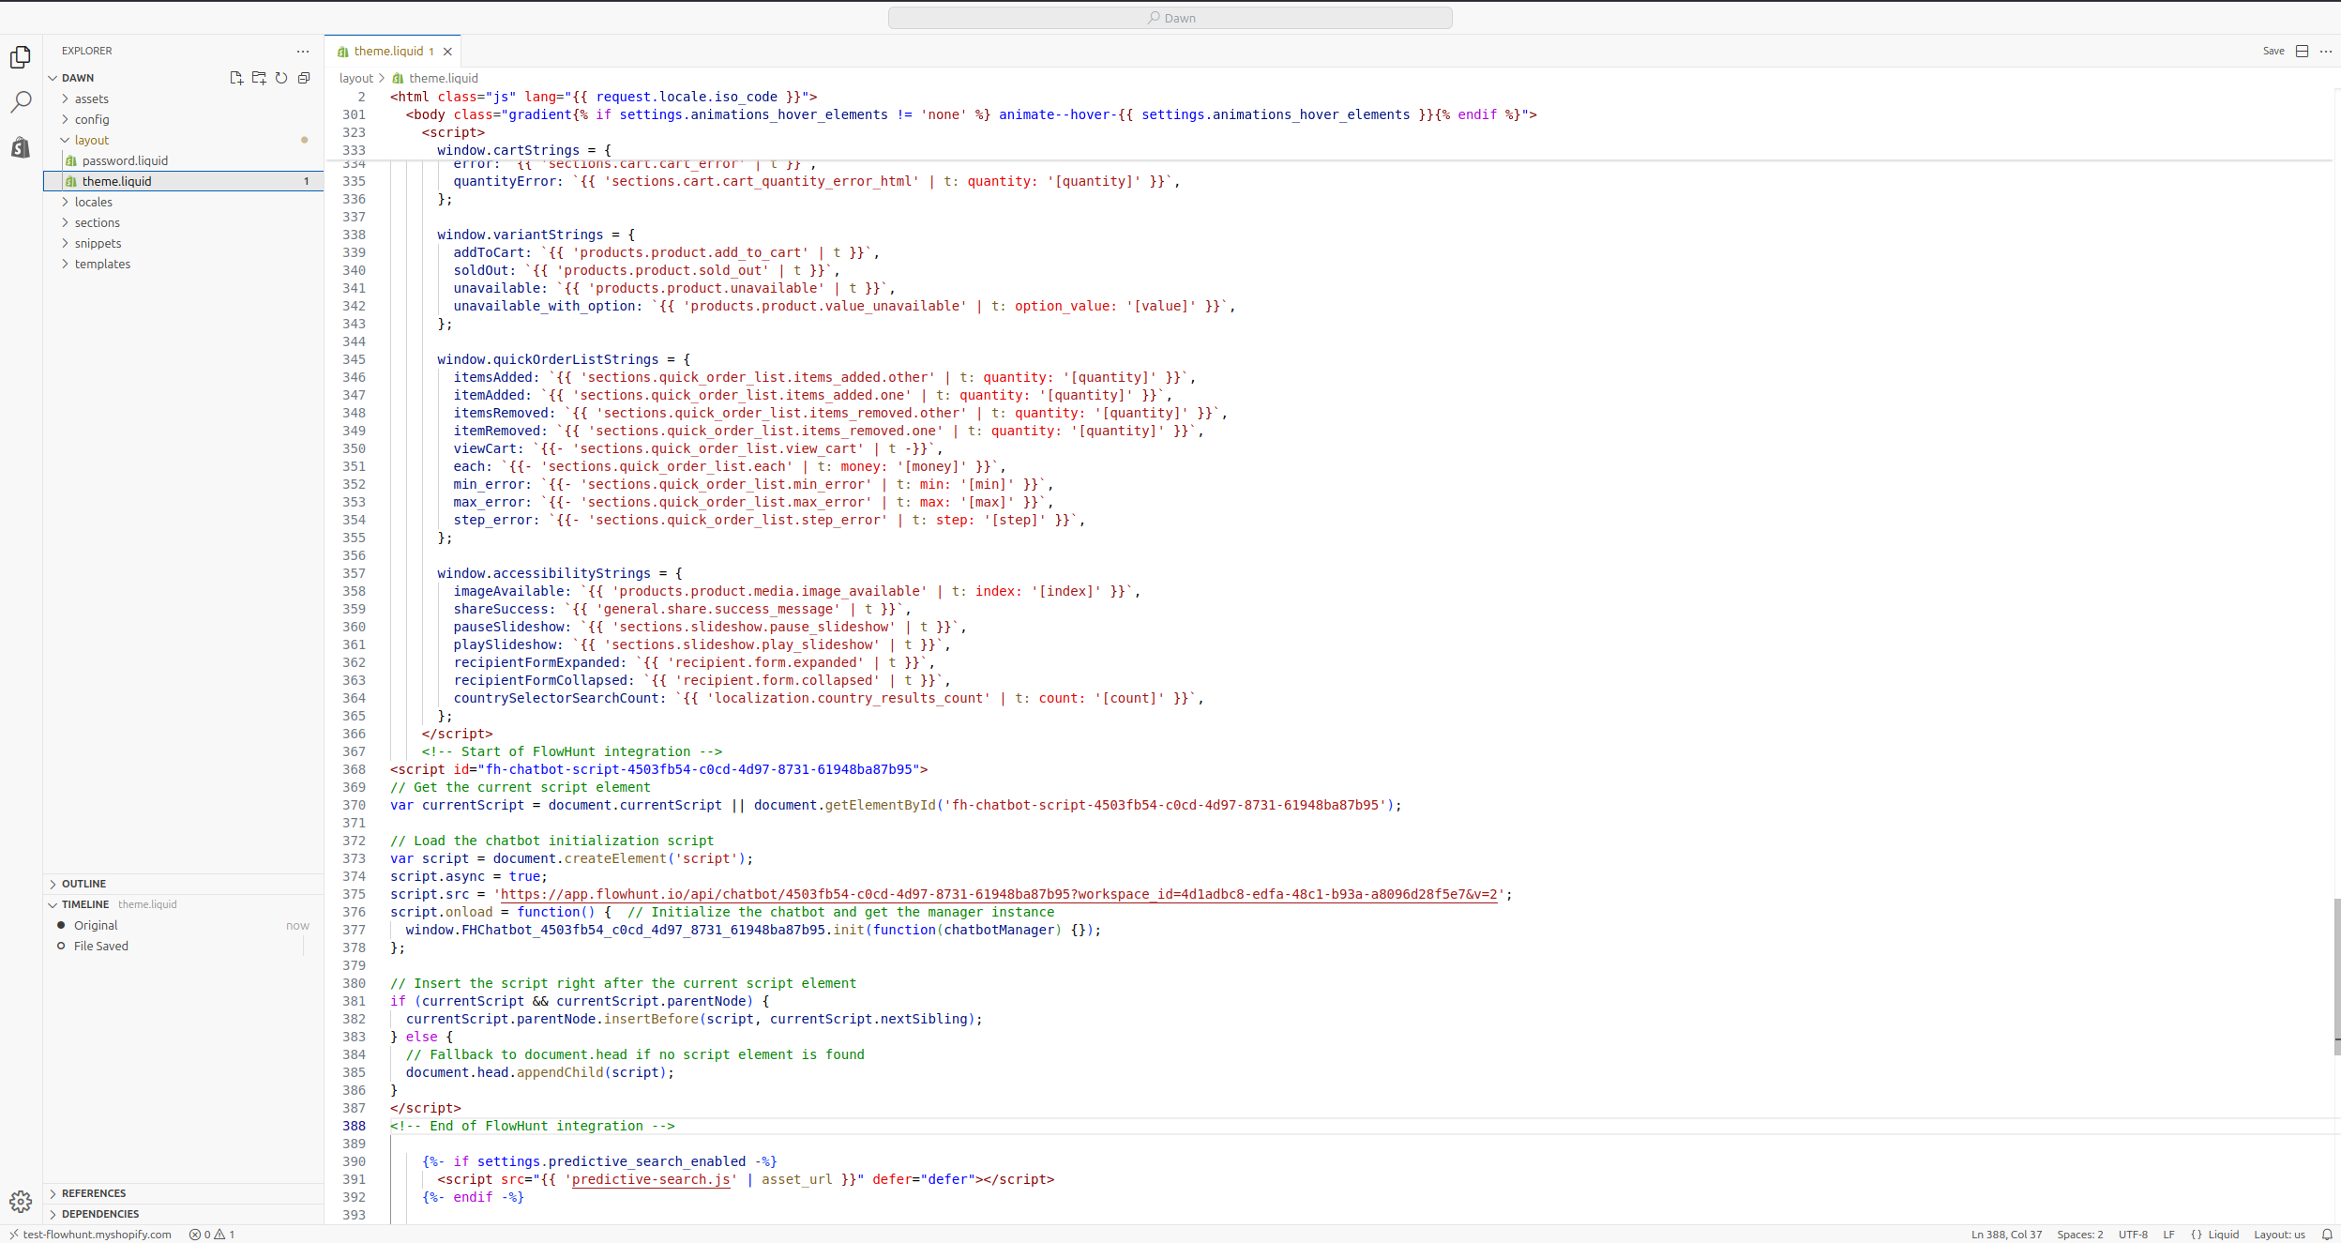
Task: Close the theme.liquid editor tab
Action: click(447, 51)
